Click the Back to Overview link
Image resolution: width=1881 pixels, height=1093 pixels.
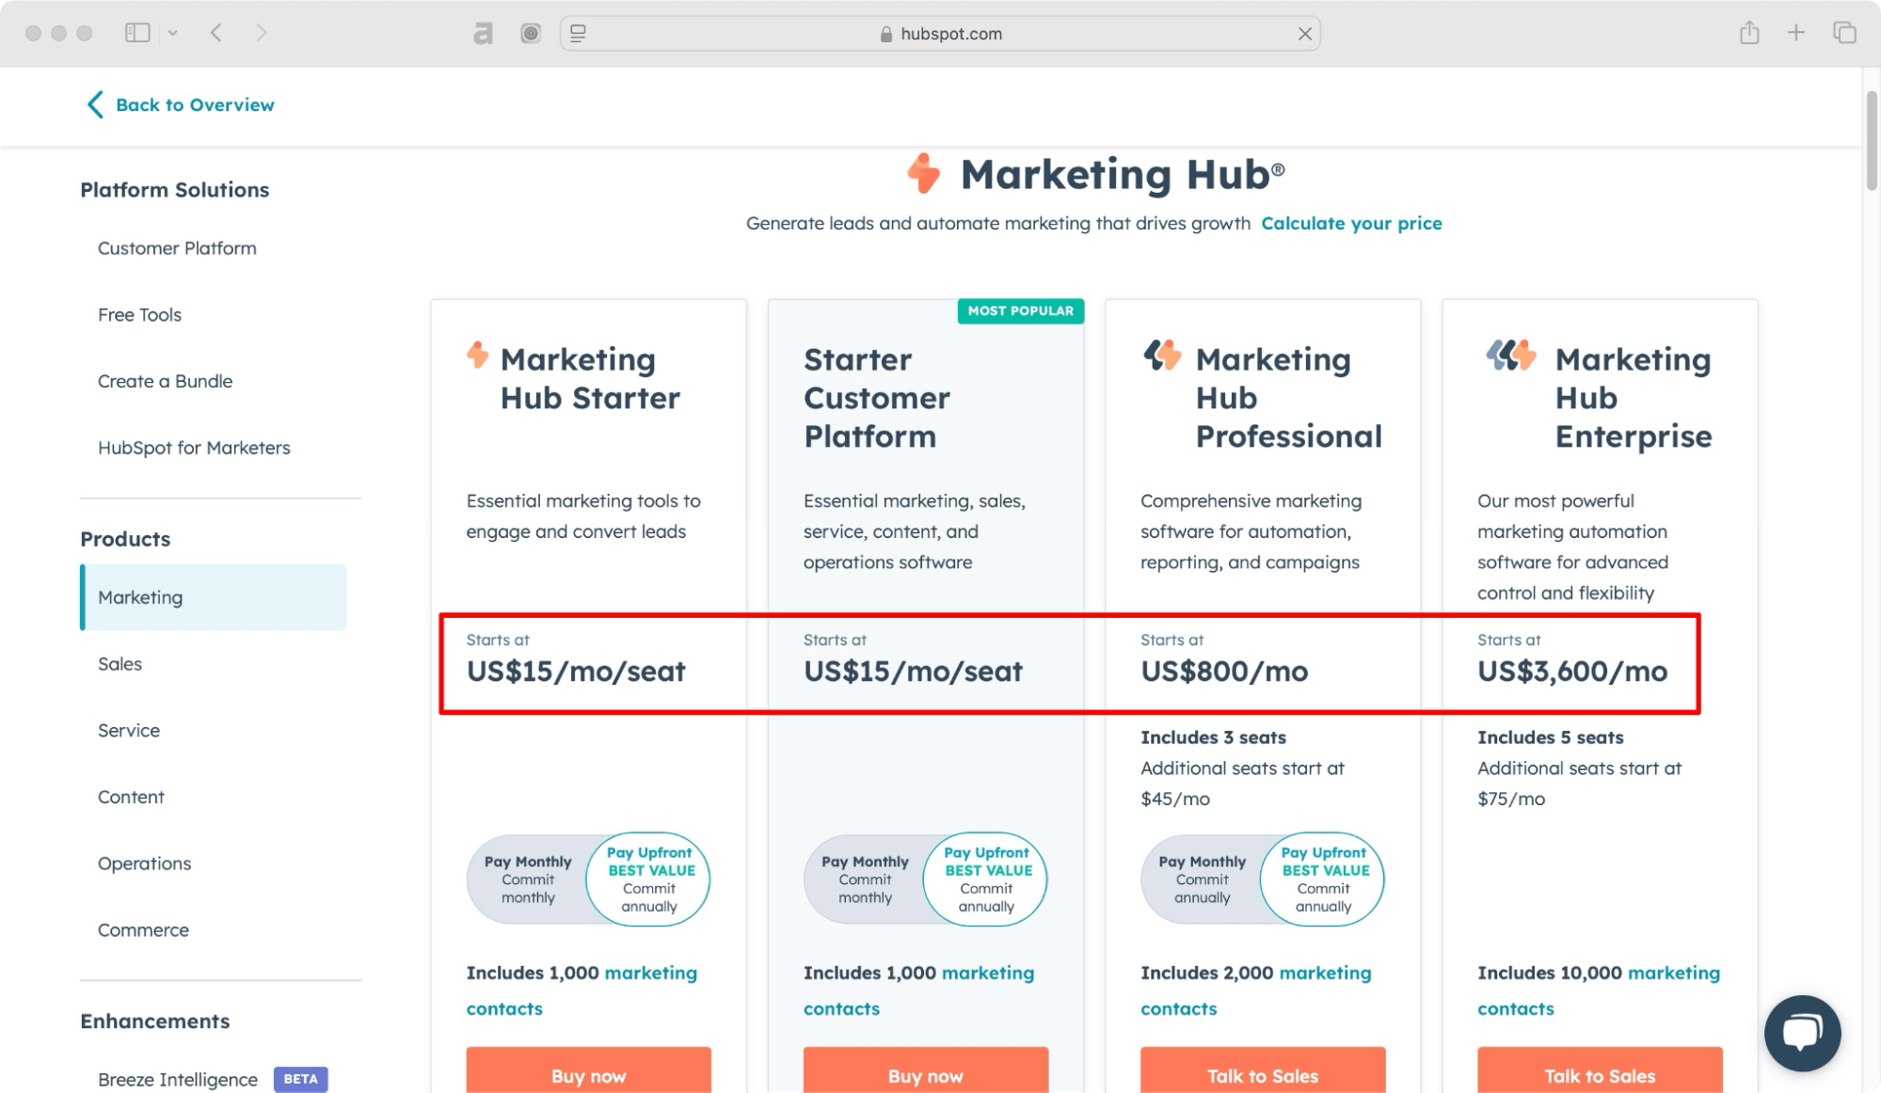pos(195,104)
